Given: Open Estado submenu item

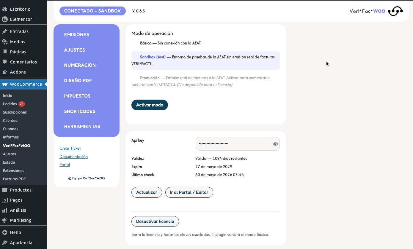Looking at the screenshot, I should pos(9,162).
